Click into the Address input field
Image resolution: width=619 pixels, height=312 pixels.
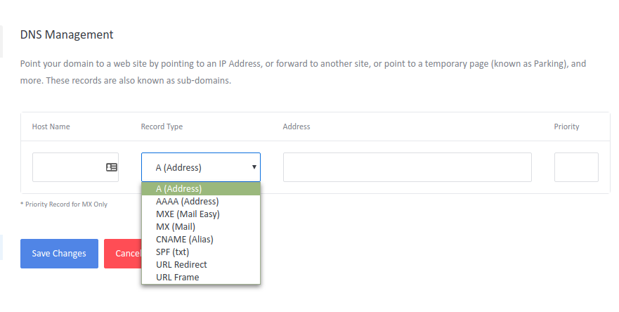407,167
